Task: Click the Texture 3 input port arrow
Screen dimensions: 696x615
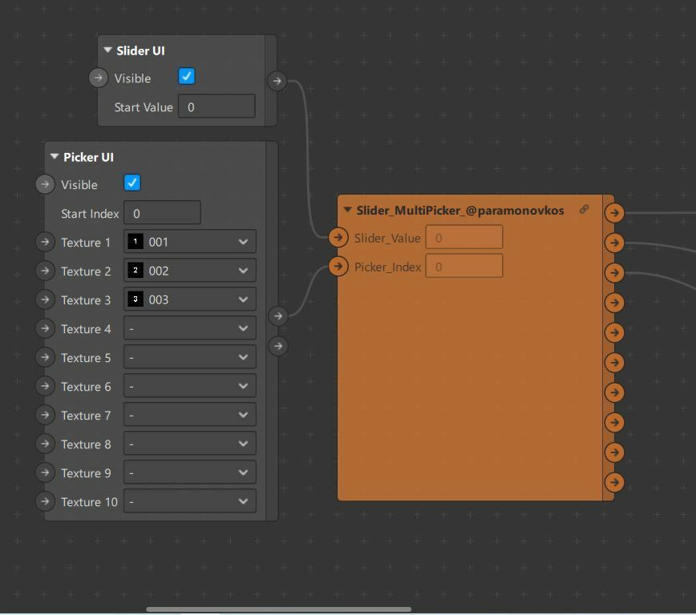Action: 45,299
